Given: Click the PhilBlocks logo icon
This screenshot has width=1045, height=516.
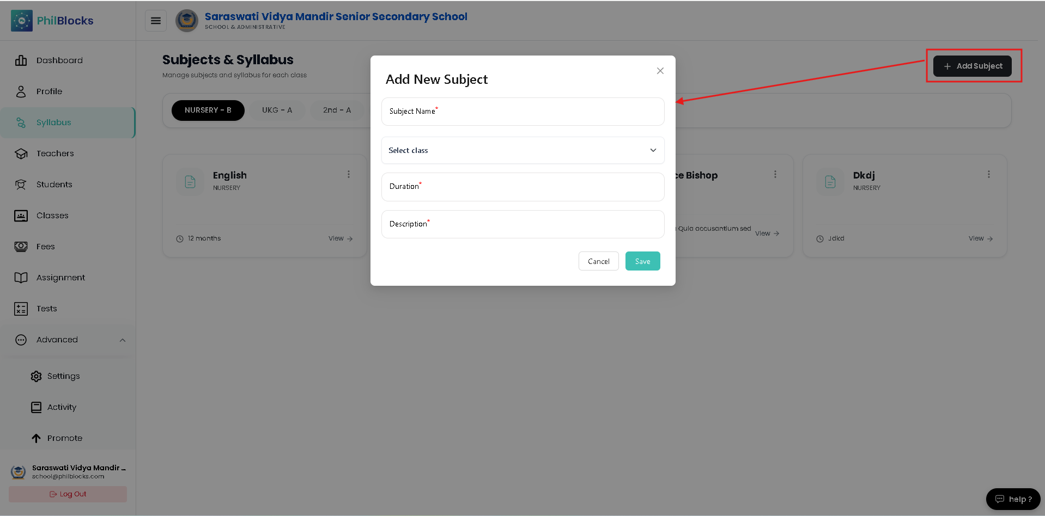Looking at the screenshot, I should [22, 21].
